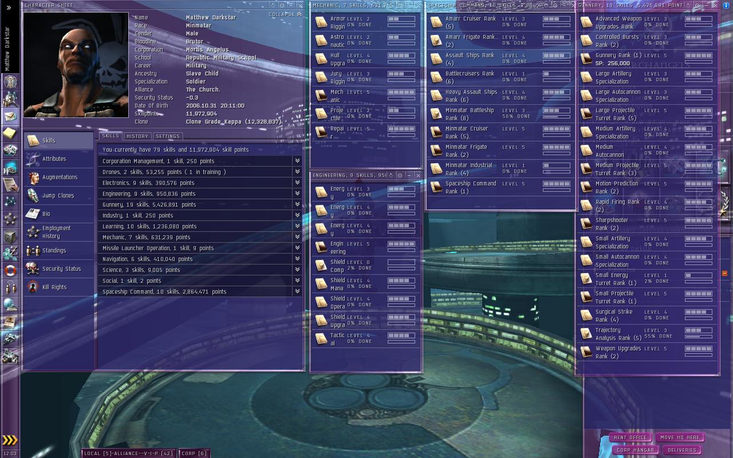The width and height of the screenshot is (733, 458).
Task: Open Employment History in the character sheet menu
Action: pyautogui.click(x=58, y=232)
